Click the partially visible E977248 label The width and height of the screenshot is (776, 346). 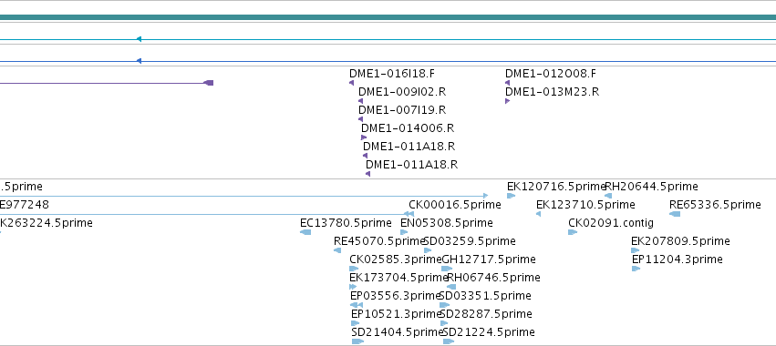pos(25,205)
